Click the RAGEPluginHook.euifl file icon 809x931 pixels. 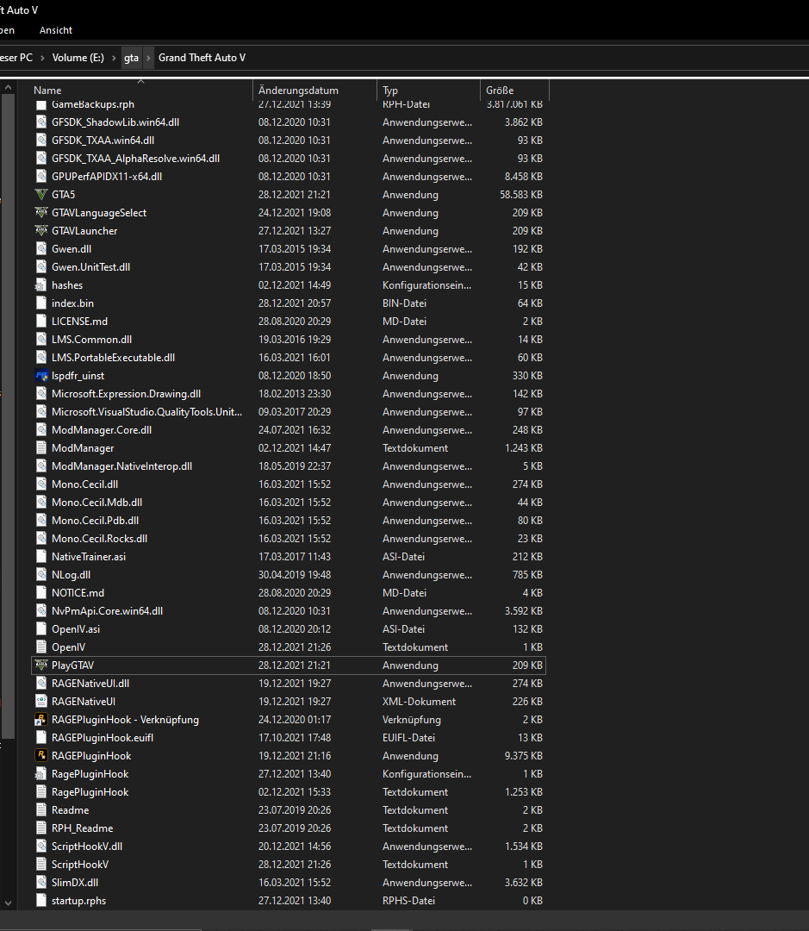click(41, 737)
